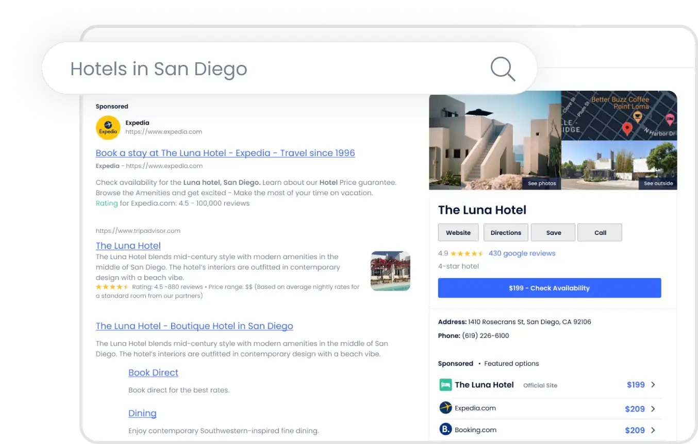Click the Featured options label
This screenshot has height=444, width=698.
(x=511, y=364)
